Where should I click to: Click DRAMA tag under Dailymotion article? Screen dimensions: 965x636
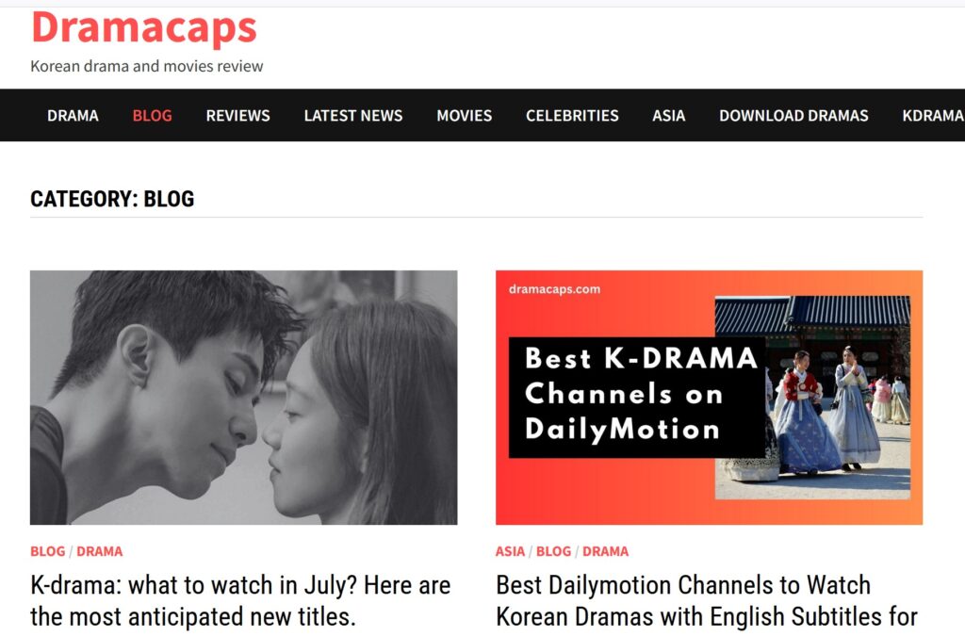pos(606,551)
